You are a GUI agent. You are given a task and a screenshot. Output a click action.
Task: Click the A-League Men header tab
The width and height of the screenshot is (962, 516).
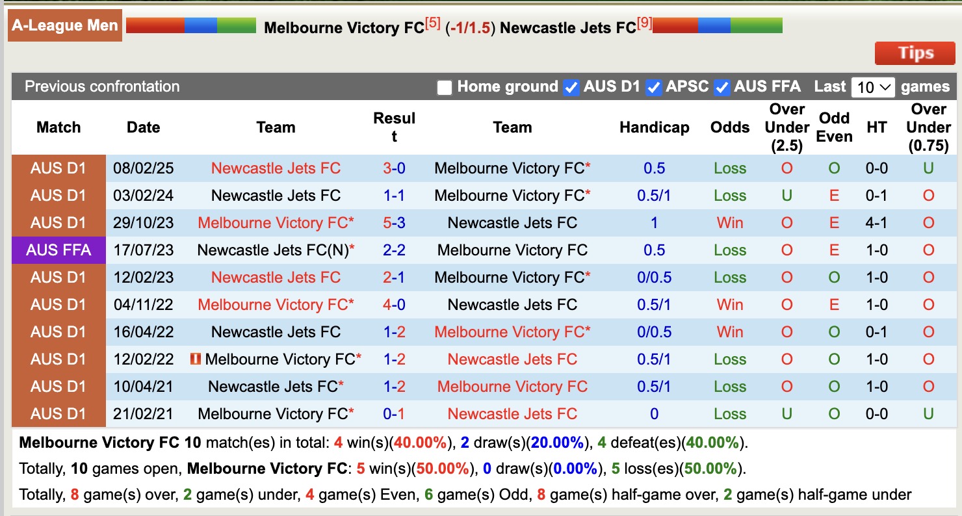pyautogui.click(x=64, y=25)
